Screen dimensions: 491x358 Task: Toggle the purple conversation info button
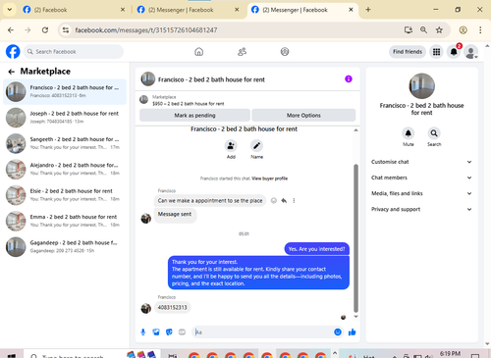(349, 79)
